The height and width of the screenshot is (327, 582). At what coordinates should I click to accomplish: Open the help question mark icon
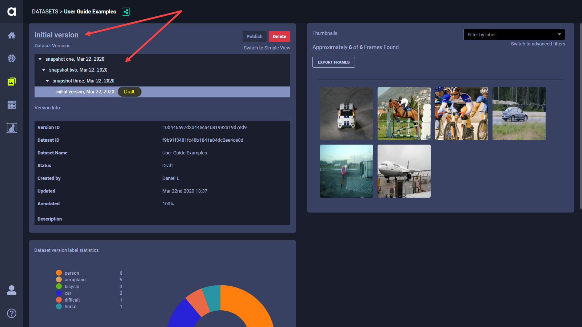point(12,313)
